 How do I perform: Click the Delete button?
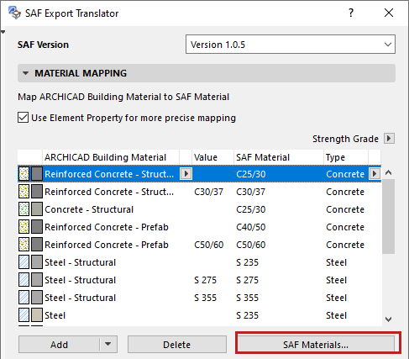pyautogui.click(x=177, y=345)
